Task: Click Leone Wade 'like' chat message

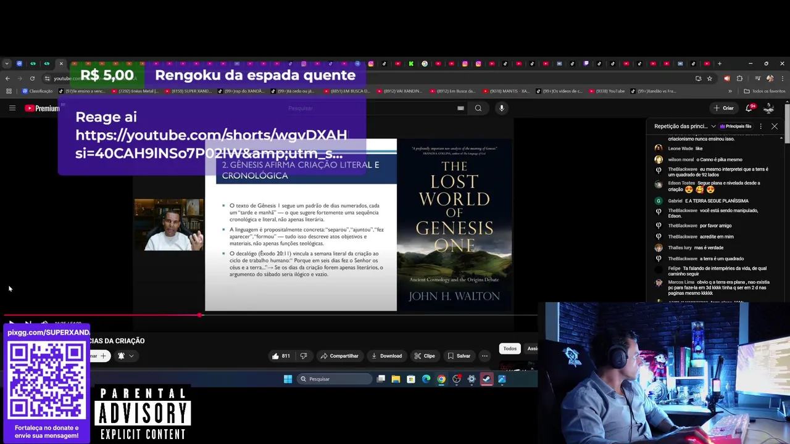Action: pos(679,149)
